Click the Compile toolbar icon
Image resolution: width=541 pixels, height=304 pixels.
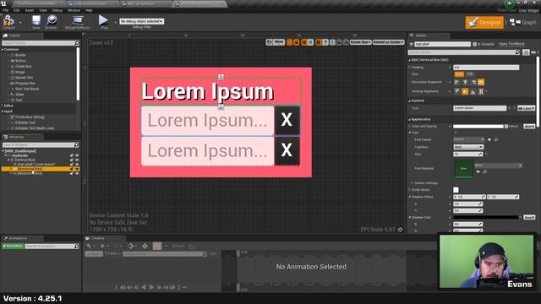8,22
